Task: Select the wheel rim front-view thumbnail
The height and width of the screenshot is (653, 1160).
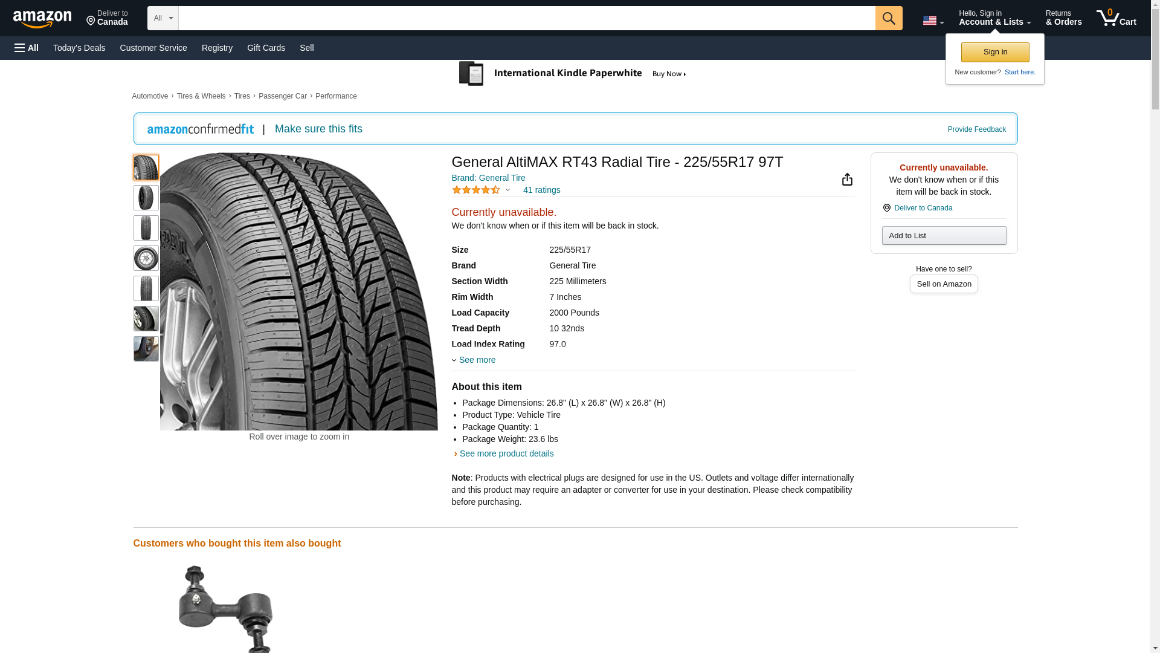Action: pyautogui.click(x=146, y=258)
